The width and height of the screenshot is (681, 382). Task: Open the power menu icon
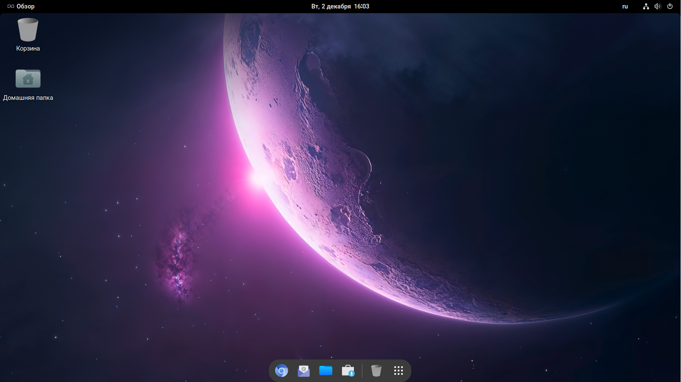point(670,6)
